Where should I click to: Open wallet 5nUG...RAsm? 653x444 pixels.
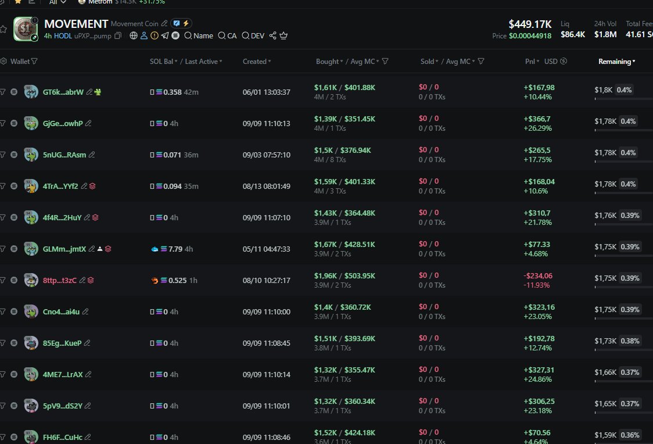[x=64, y=155]
